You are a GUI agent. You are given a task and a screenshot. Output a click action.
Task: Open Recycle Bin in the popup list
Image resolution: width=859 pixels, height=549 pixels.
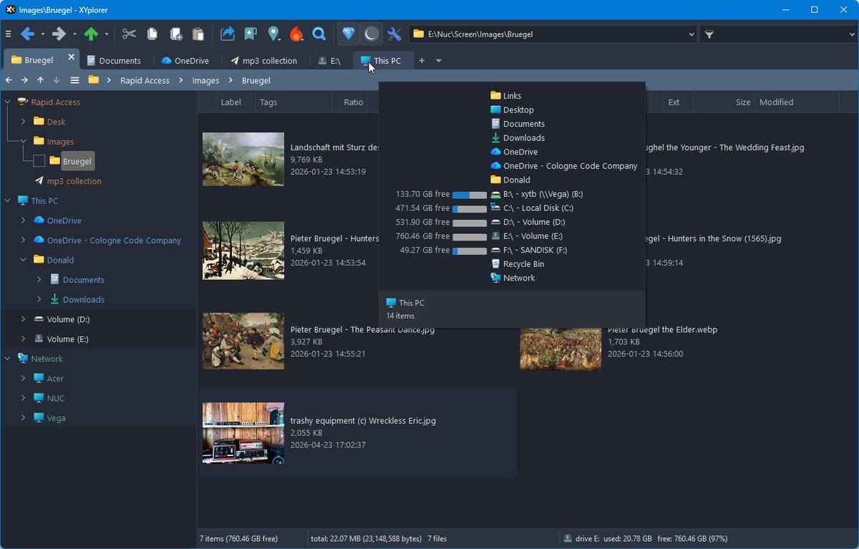coord(517,264)
